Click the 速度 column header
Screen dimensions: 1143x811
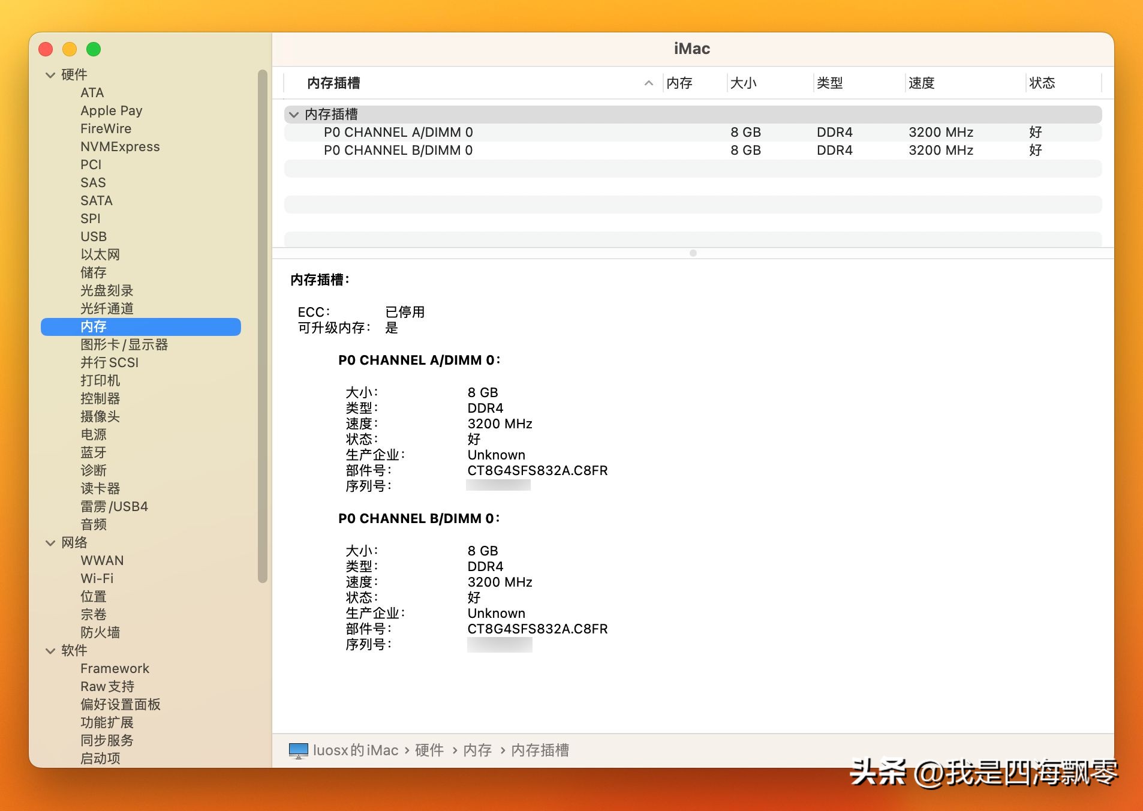click(922, 83)
